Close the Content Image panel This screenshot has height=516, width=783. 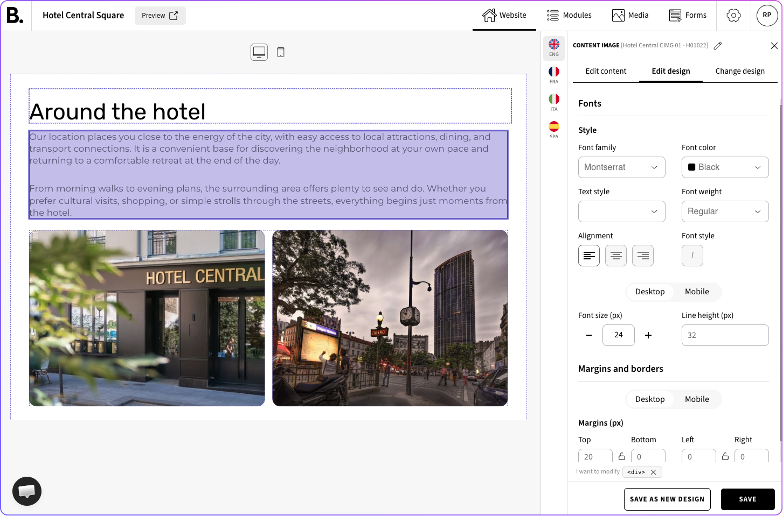[x=774, y=46]
